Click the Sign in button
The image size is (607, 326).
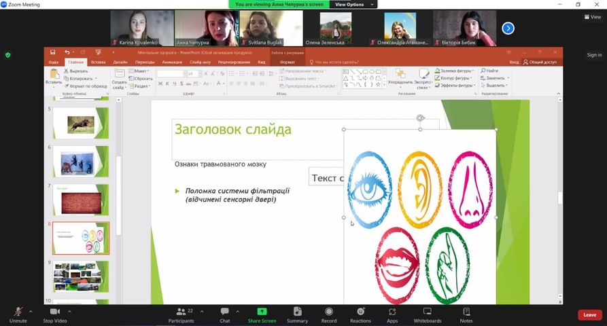[593, 55]
